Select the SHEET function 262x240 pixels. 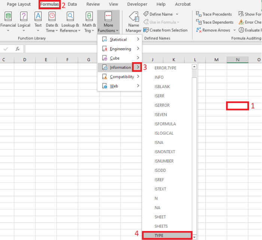coord(167,217)
